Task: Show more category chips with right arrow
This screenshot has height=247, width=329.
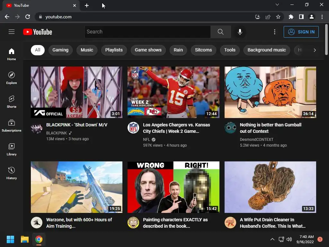Action: click(x=315, y=50)
